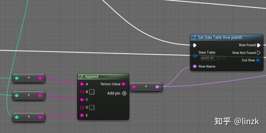Screen dimensions: 266x133
Task: Click the Row Name label
Action: point(207,66)
